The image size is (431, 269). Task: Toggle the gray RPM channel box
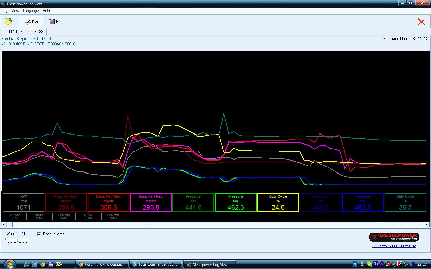[24, 202]
